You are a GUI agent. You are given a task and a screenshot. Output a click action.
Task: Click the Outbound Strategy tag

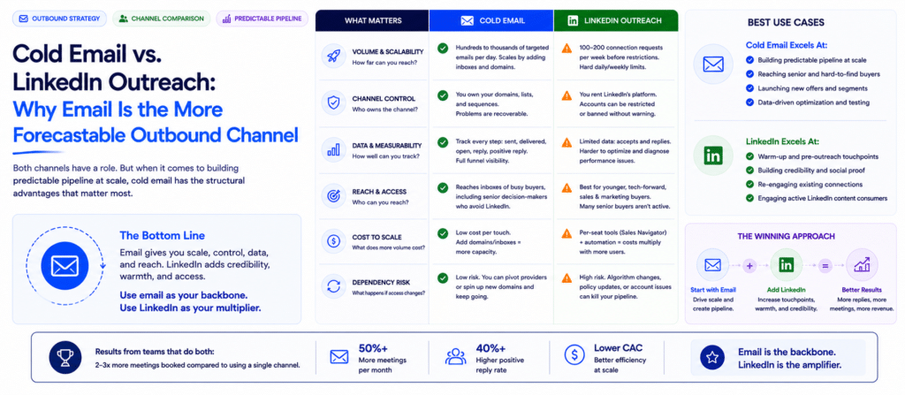[x=60, y=19]
